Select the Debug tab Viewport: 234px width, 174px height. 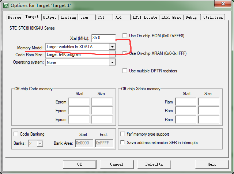pyautogui.click(x=192, y=17)
